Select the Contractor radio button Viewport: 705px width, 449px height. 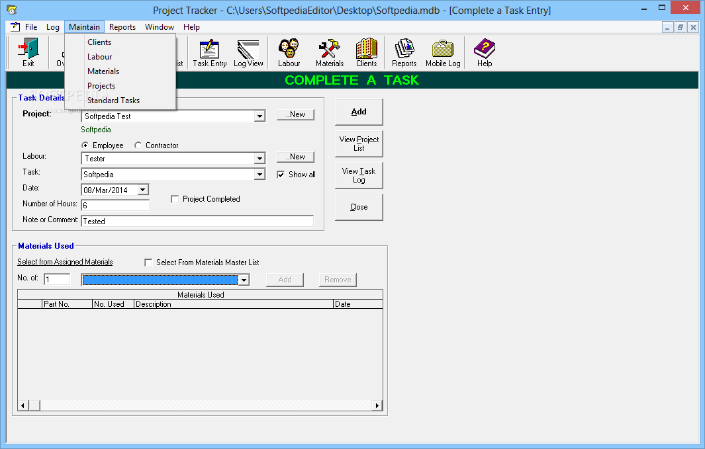pyautogui.click(x=138, y=145)
